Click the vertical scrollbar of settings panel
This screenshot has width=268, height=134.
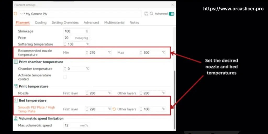(x=175, y=100)
